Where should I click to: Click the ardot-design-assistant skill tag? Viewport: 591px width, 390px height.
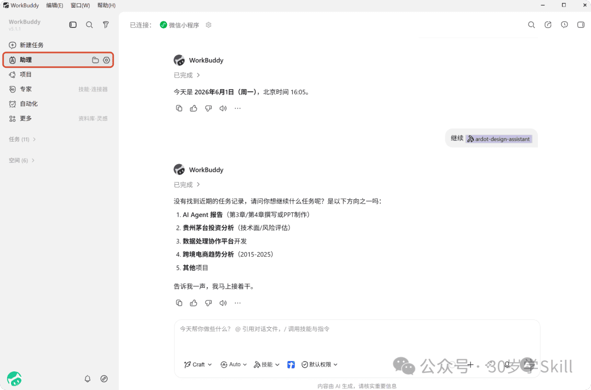click(499, 139)
